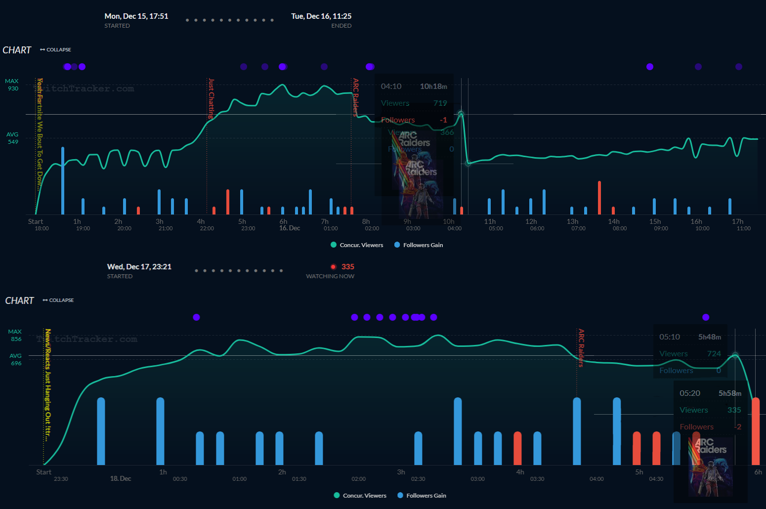The height and width of the screenshot is (509, 766).
Task: Click the 'AVG 549' axis label
Action: (12, 138)
